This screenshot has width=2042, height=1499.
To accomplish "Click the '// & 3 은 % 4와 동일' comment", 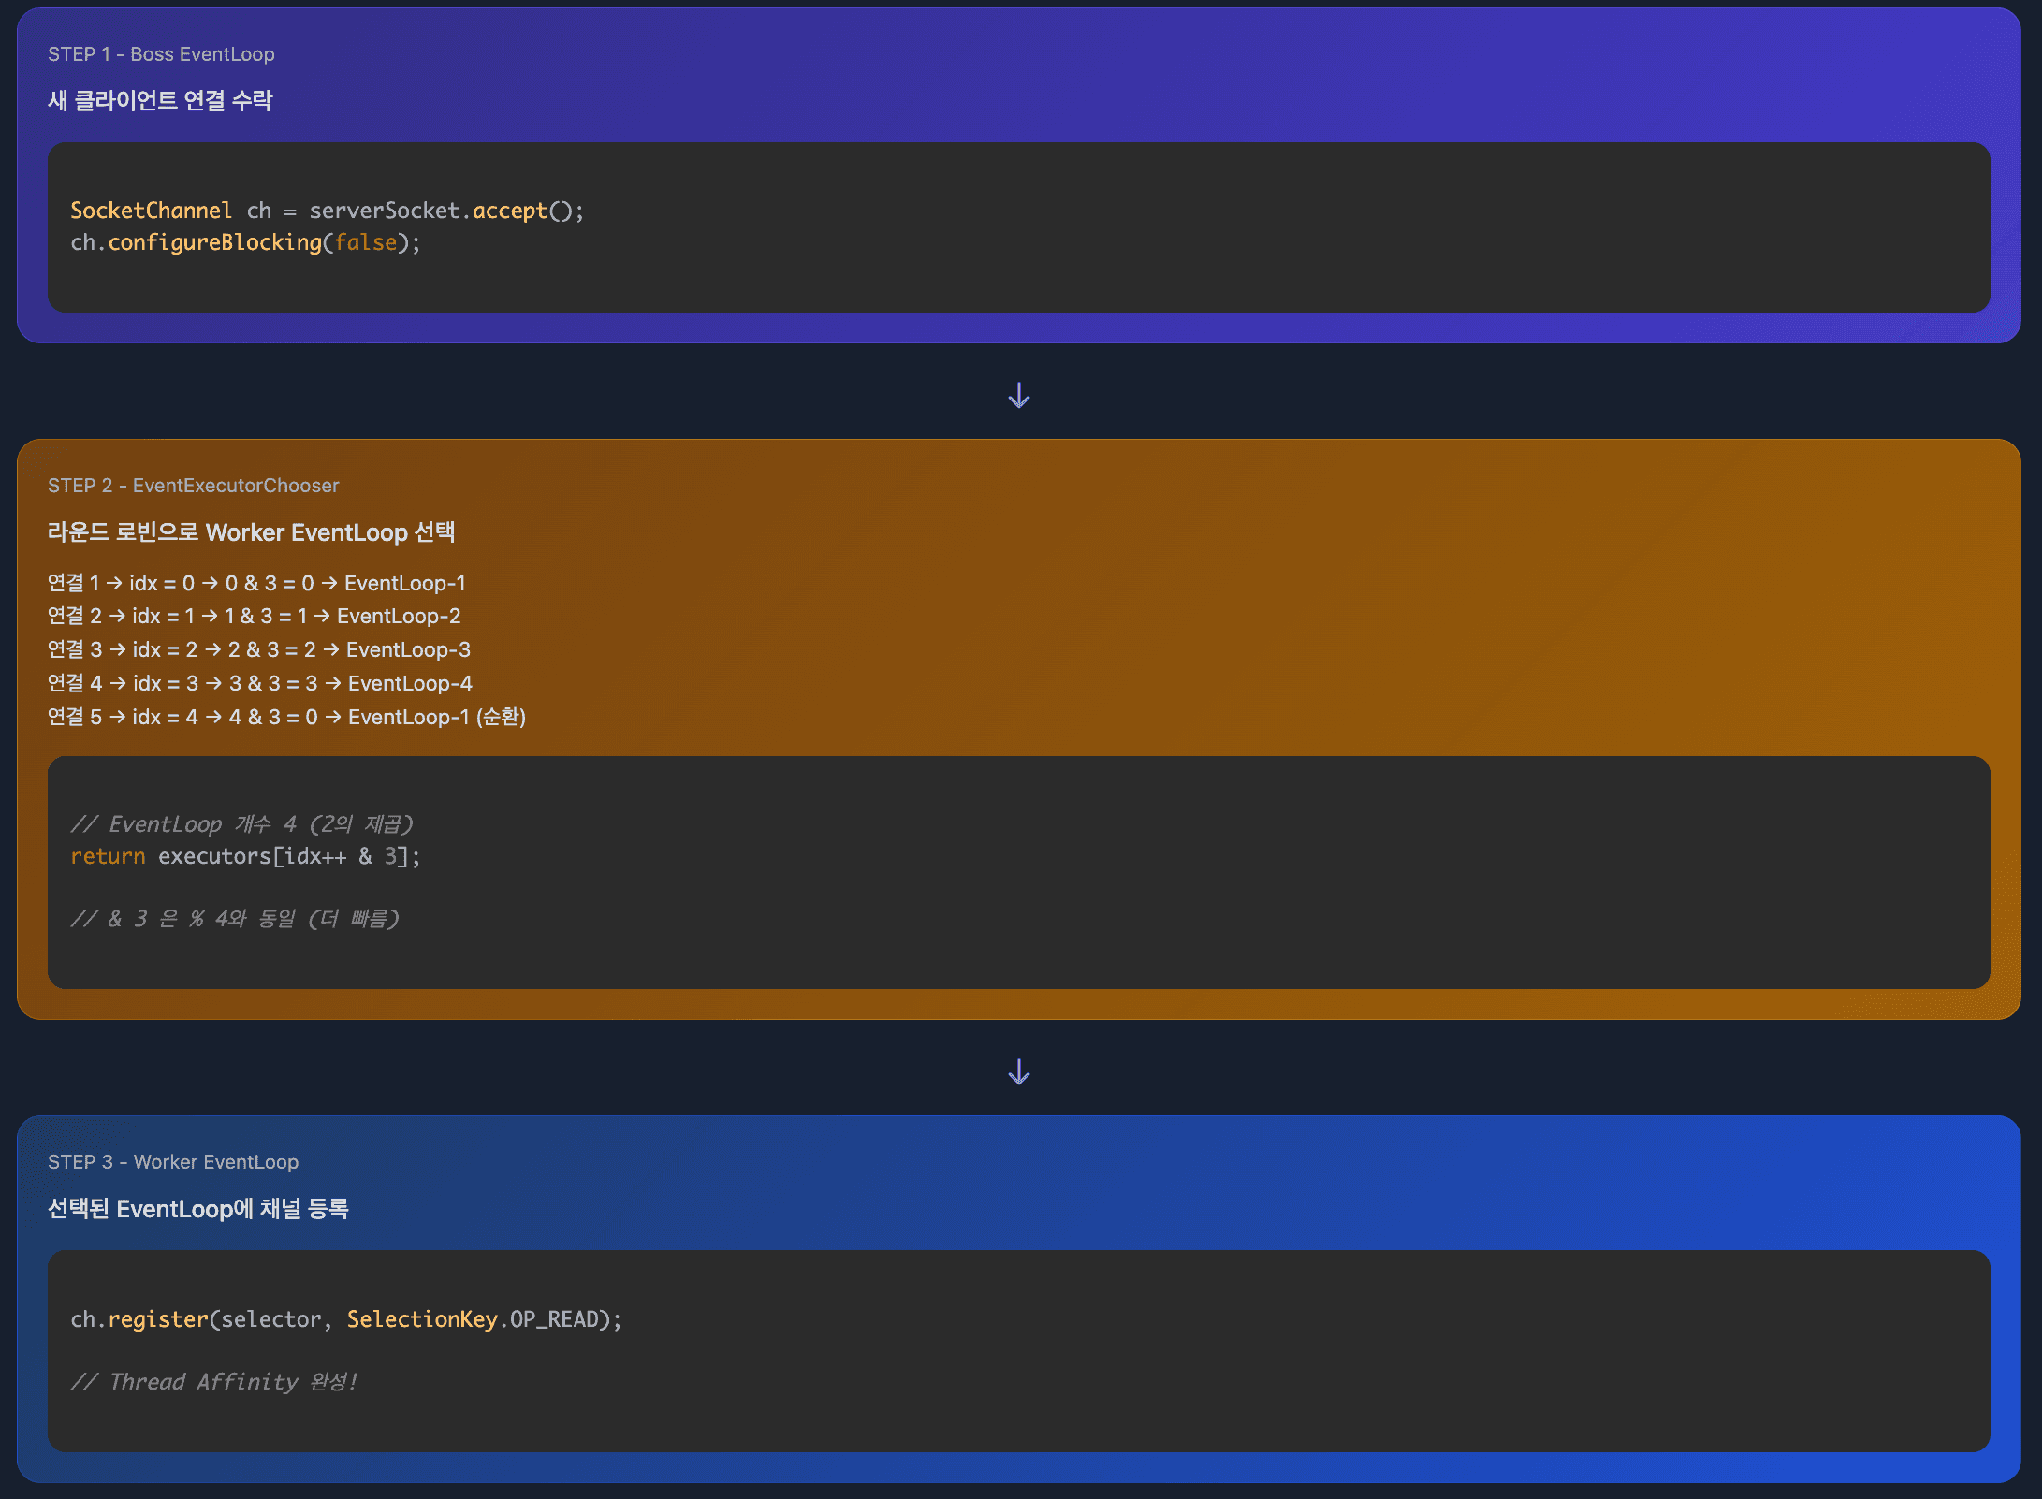I will [235, 919].
